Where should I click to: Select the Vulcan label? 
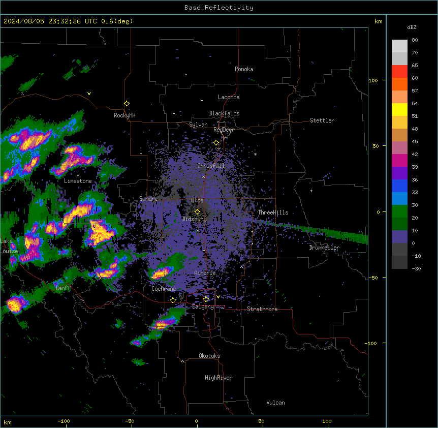pos(275,403)
